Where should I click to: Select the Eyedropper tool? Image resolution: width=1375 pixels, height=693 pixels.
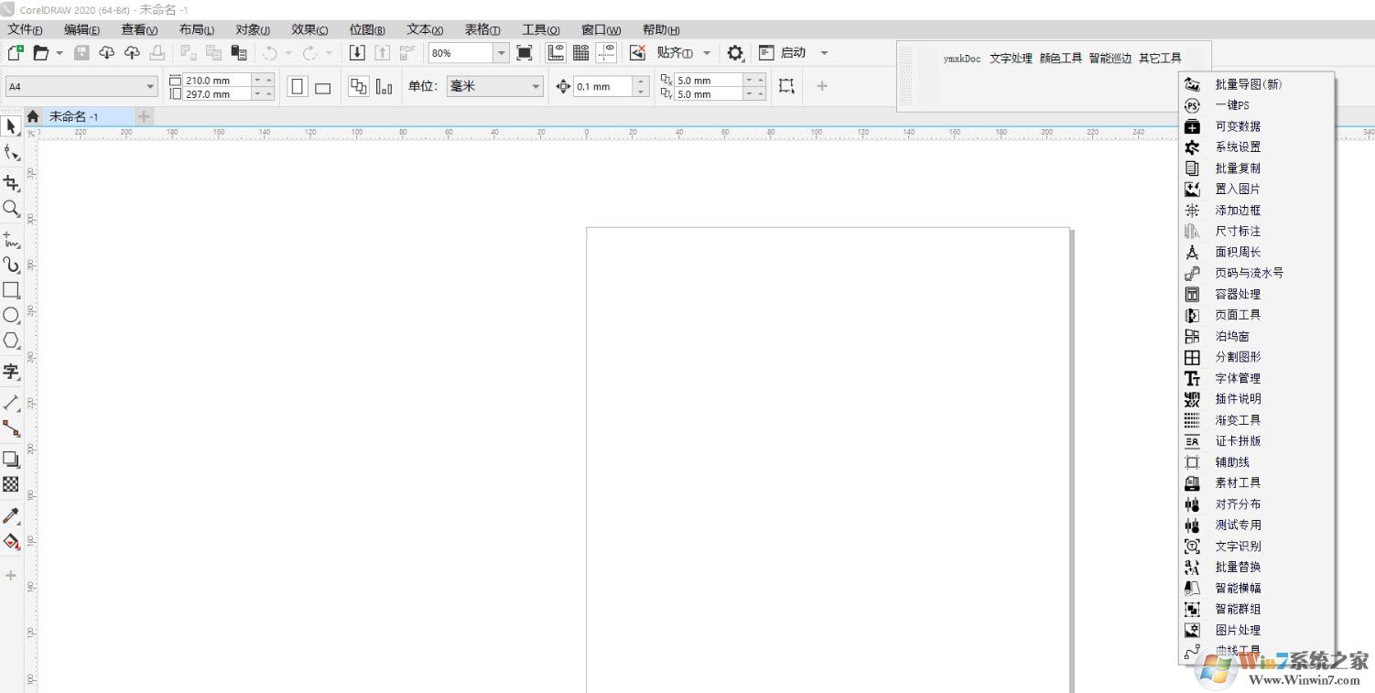click(x=11, y=516)
